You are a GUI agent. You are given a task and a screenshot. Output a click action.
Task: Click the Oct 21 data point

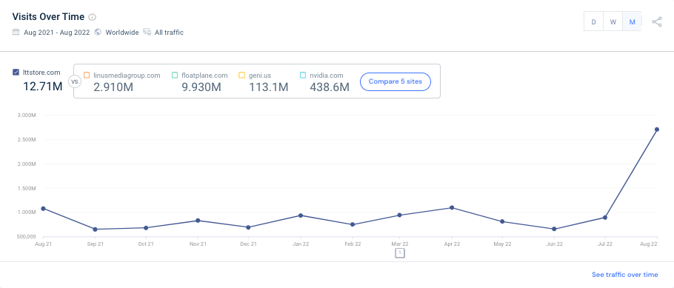(x=146, y=228)
